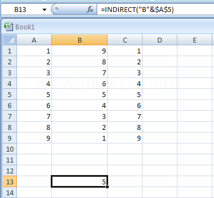The image size is (214, 198).
Task: Select row 9 header
Action: [x=10, y=138]
